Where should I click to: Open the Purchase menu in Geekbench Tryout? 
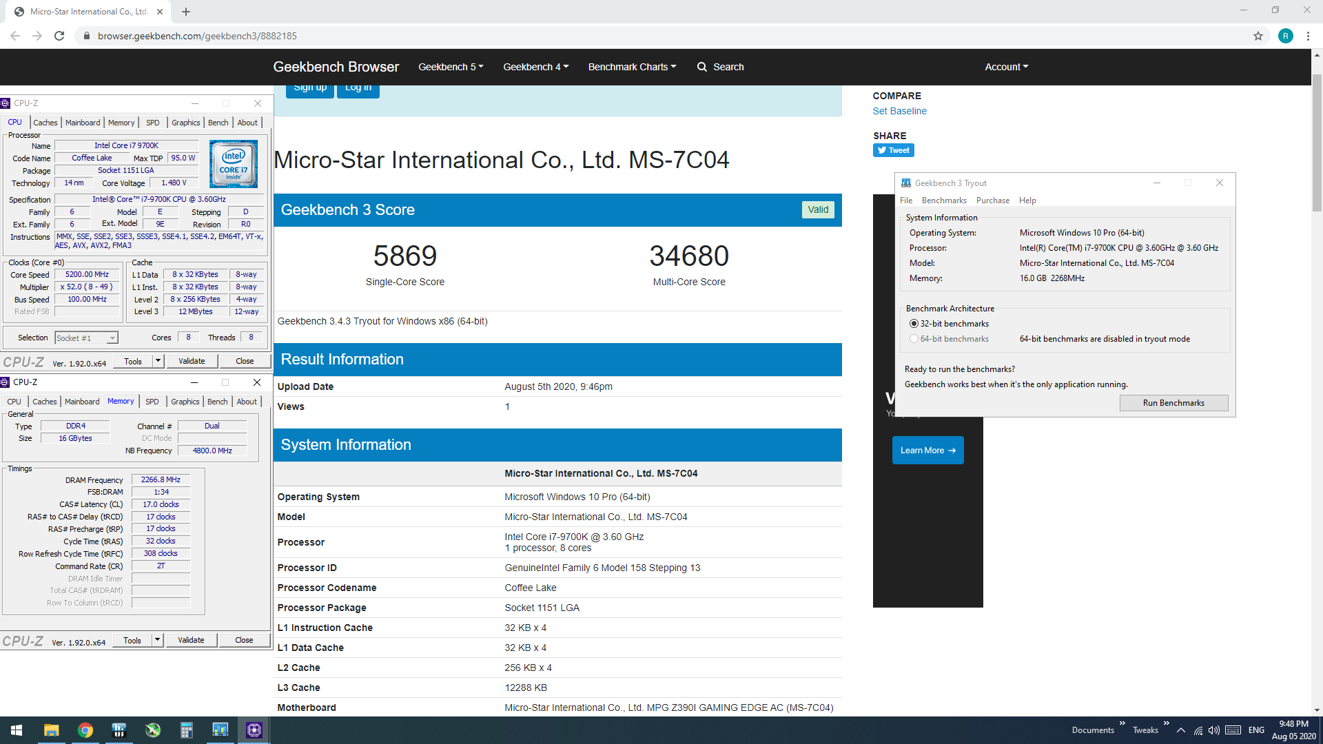pyautogui.click(x=992, y=200)
